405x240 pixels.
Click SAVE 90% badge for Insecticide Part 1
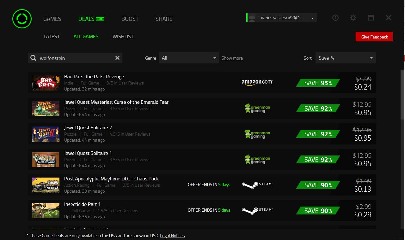point(318,211)
